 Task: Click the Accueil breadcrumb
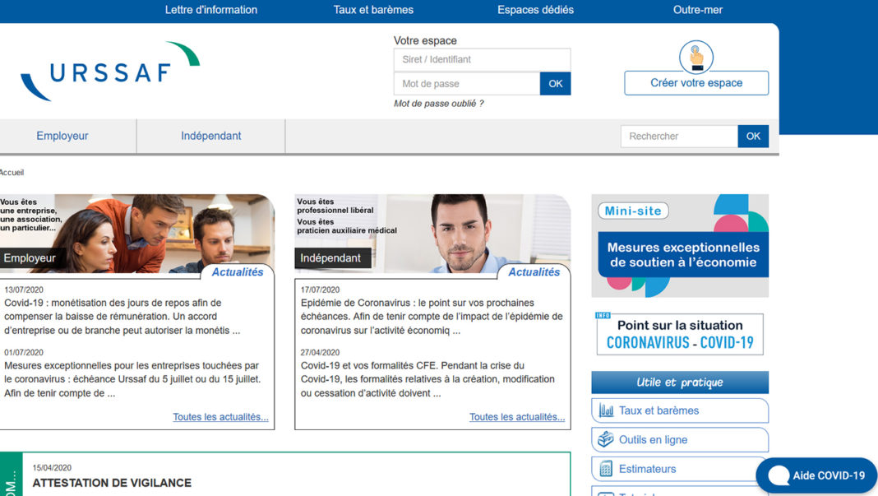(x=12, y=173)
